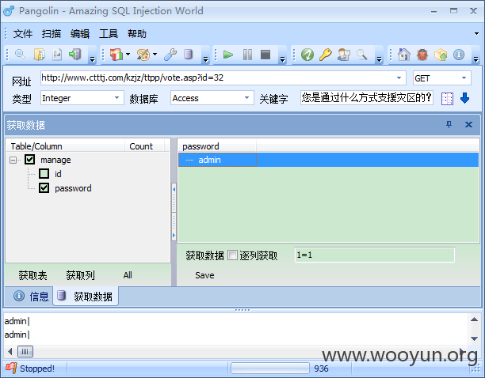Click the green circular check icon
The height and width of the screenshot is (378, 485).
point(307,55)
